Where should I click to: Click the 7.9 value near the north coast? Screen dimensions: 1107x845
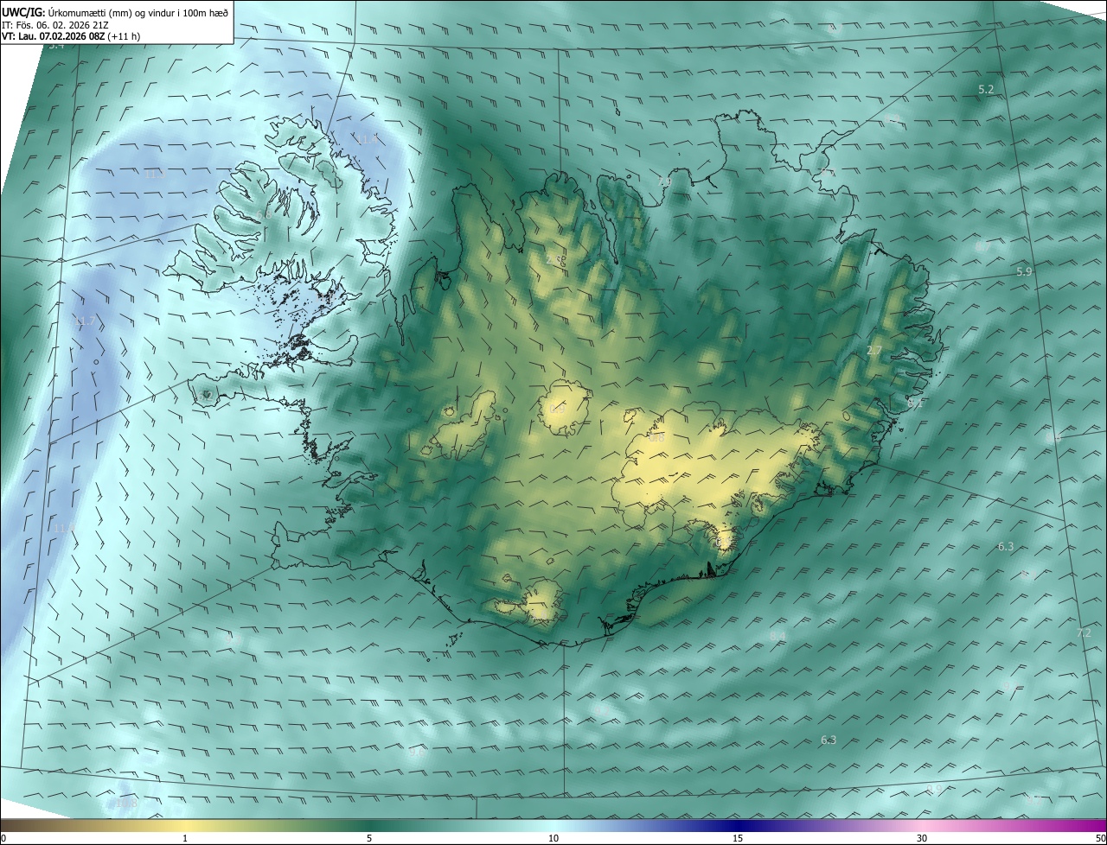[x=664, y=181]
